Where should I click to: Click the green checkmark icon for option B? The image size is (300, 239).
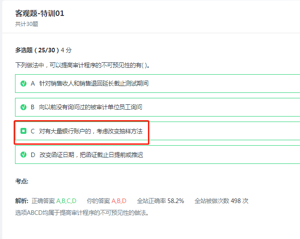[23, 107]
